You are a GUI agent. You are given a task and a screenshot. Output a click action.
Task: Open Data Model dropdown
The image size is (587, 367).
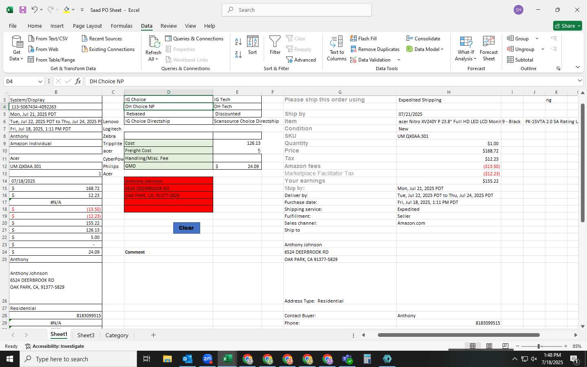point(425,49)
